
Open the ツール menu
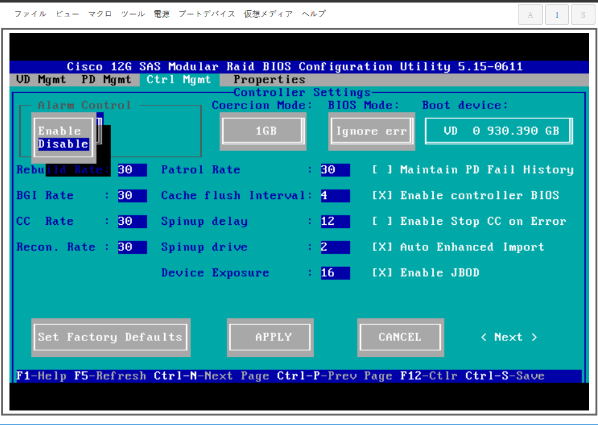click(x=133, y=14)
